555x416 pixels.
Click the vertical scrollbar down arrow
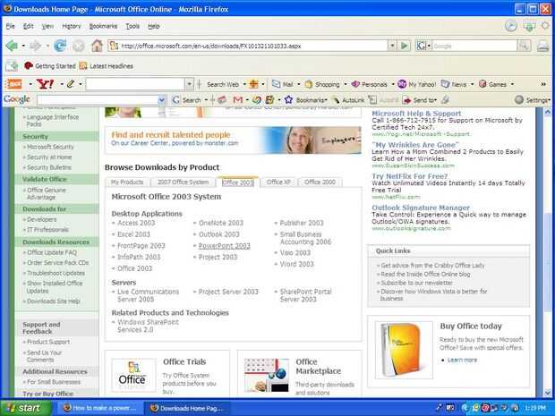(548, 393)
